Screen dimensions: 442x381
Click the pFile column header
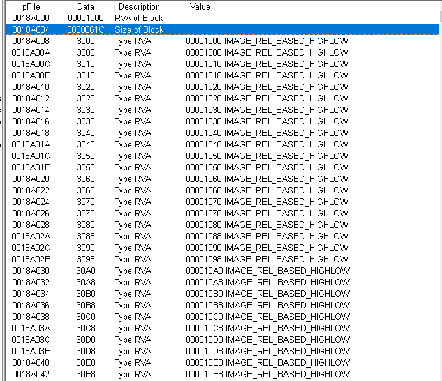click(31, 6)
